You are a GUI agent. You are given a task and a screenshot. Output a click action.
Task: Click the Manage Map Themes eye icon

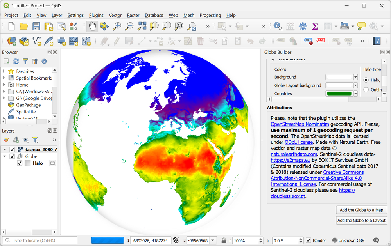click(25, 140)
